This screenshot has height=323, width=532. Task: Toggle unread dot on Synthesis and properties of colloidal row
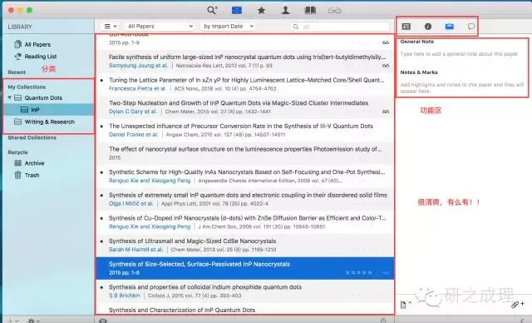(x=101, y=287)
